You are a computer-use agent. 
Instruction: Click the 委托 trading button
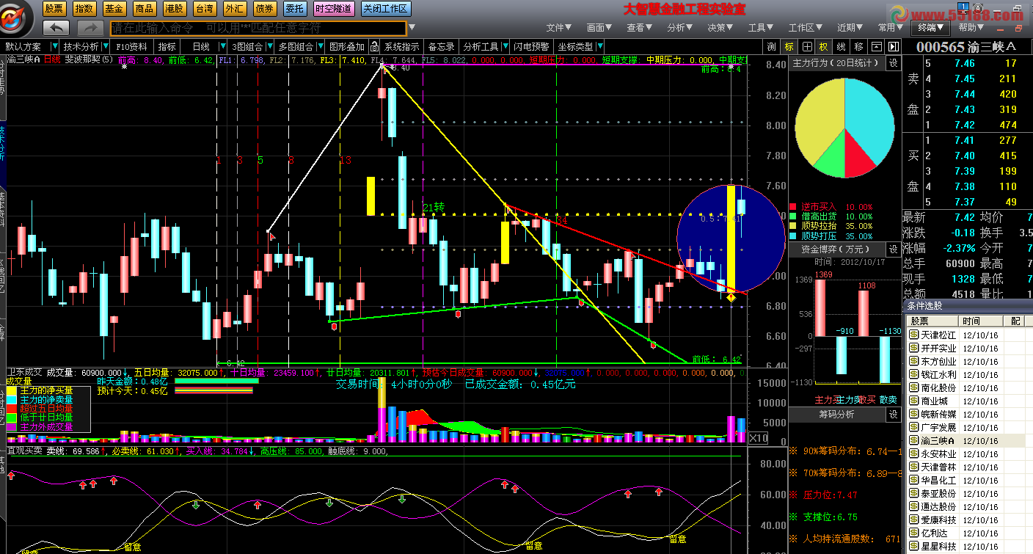point(294,9)
